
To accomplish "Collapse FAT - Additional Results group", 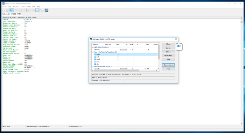I will [x=93, y=66].
